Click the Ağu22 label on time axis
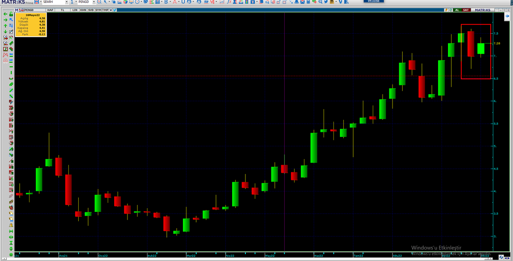This screenshot has width=513, height=261. coord(398,256)
